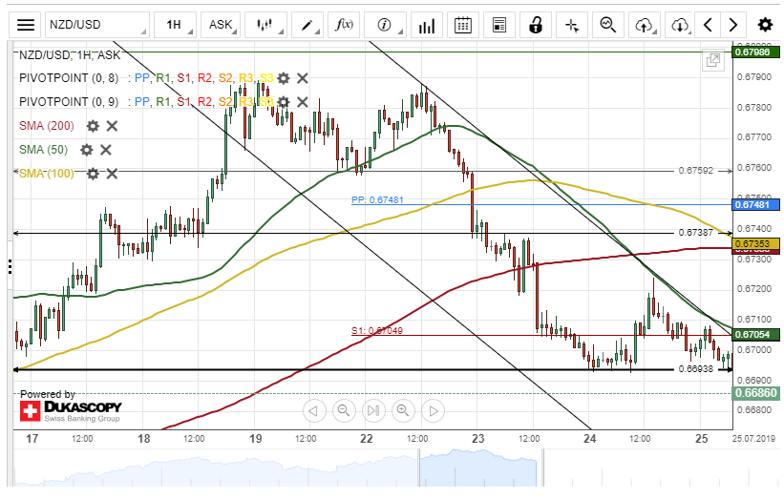784x499 pixels.
Task: Open the 1H timeframe dropdown
Action: [x=175, y=25]
